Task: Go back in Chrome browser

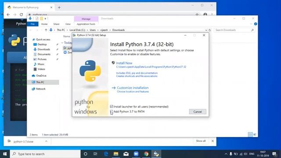Action: 8,14
